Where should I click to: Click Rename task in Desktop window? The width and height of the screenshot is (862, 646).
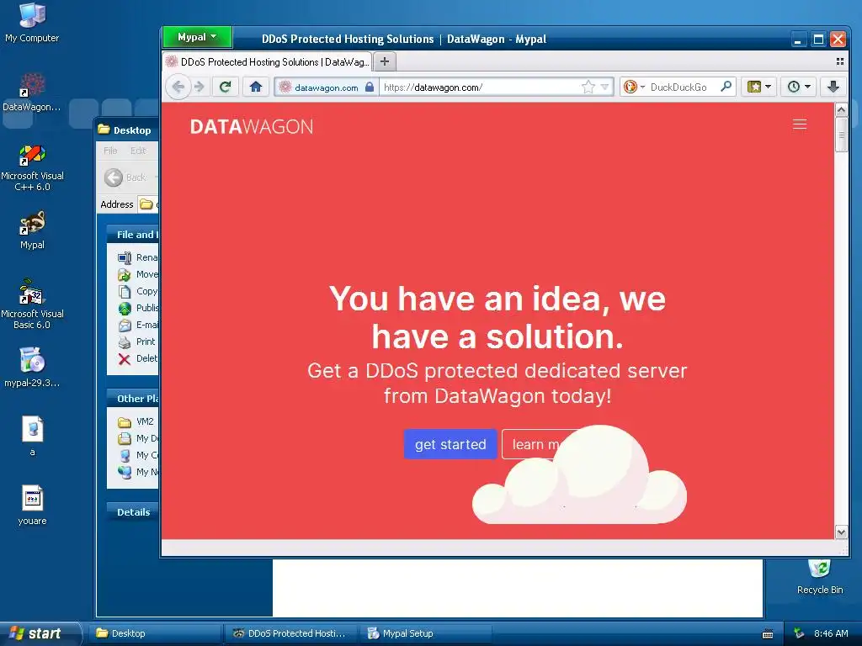tap(138, 257)
